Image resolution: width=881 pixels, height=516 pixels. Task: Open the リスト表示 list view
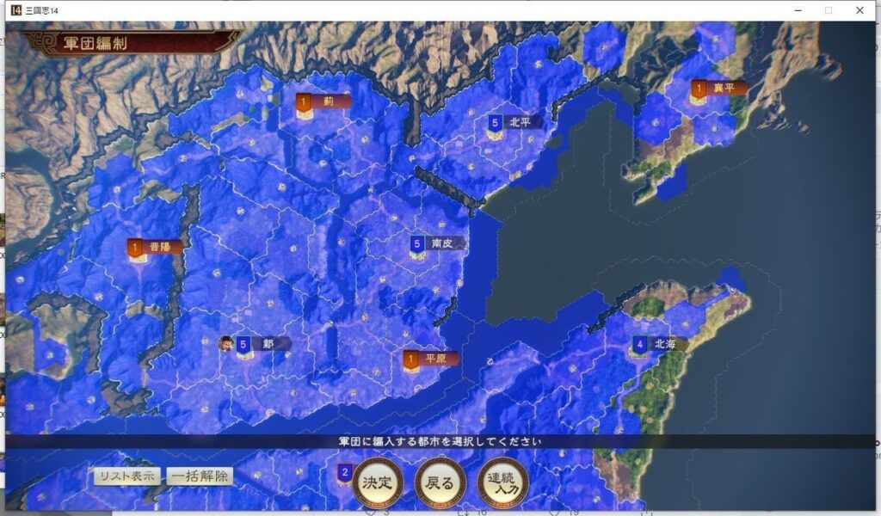(127, 476)
